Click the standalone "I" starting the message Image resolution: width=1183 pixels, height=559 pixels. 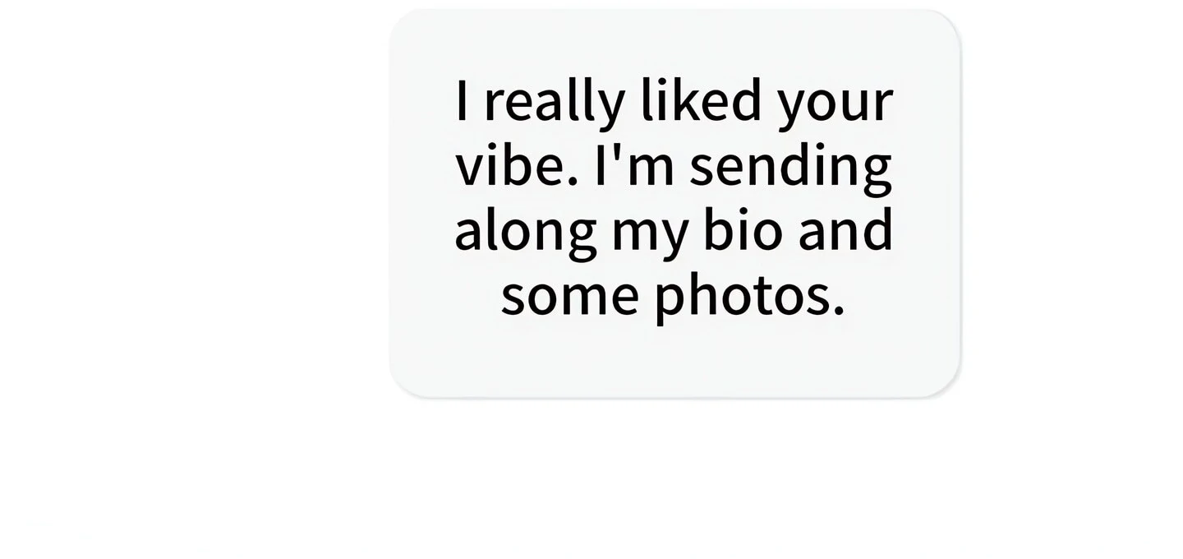463,101
